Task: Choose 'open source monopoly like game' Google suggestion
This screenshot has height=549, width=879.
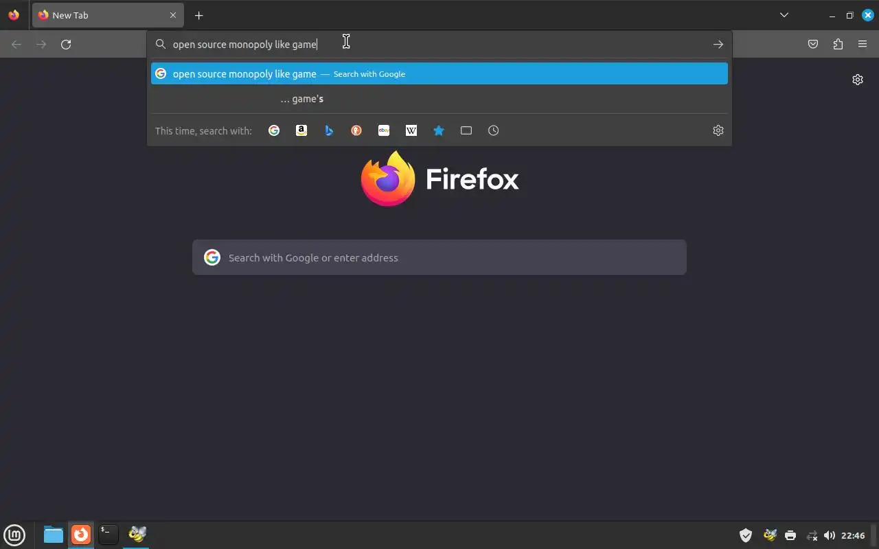Action: [439, 73]
